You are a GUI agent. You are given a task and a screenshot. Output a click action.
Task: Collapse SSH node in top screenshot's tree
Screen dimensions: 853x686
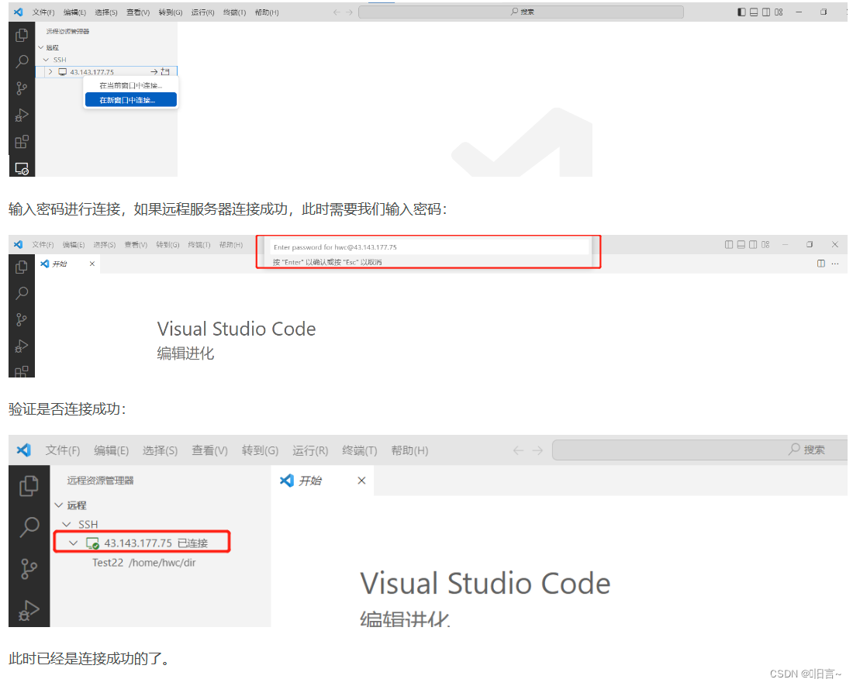pos(47,60)
